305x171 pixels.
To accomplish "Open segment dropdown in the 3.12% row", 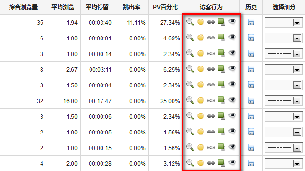I will [x=284, y=163].
